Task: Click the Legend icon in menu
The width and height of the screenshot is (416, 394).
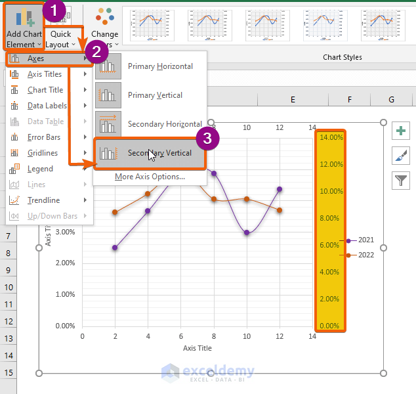Action: pos(14,169)
